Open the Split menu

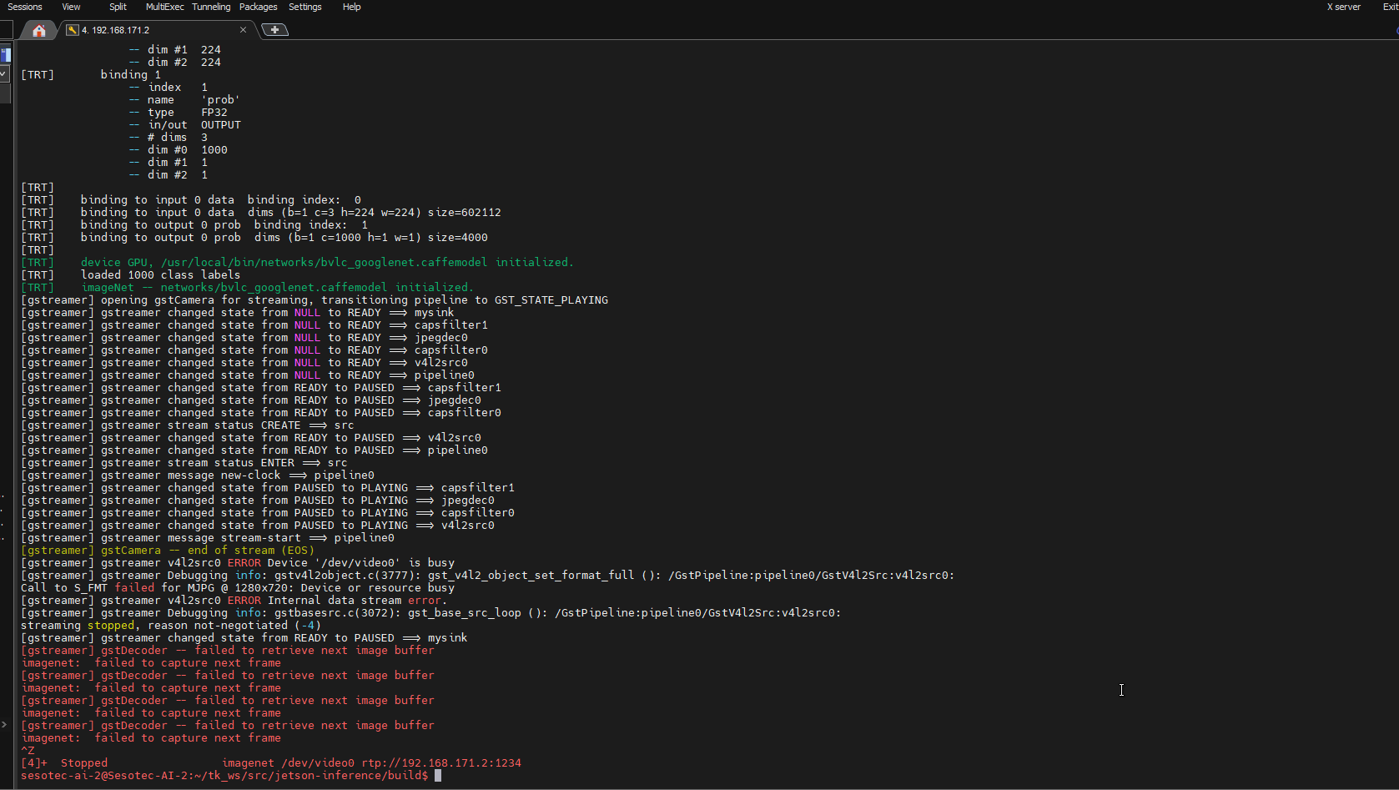pyautogui.click(x=118, y=7)
